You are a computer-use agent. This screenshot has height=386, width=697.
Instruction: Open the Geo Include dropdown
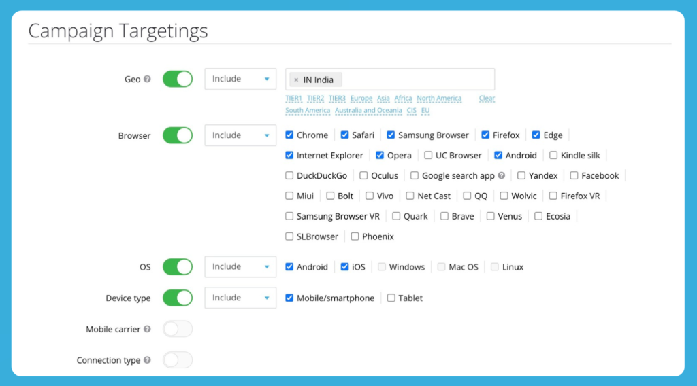[x=240, y=79]
